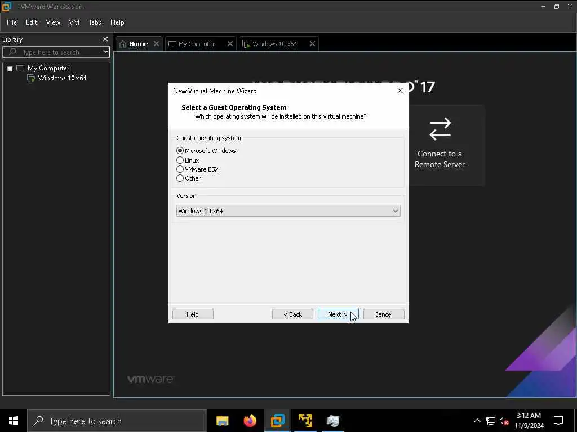Open the Version dropdown showing Windows 10 x64

click(288, 211)
